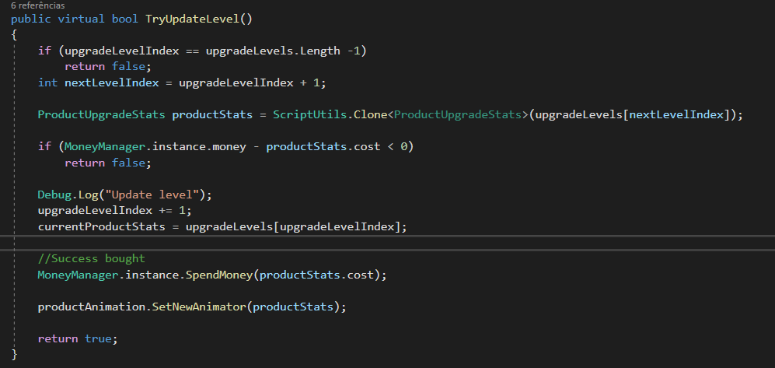Click the "return true" statement
This screenshot has width=775, height=368.
78,338
